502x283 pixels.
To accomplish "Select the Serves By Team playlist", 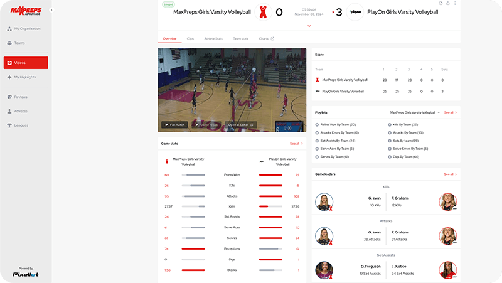I will tap(332, 157).
